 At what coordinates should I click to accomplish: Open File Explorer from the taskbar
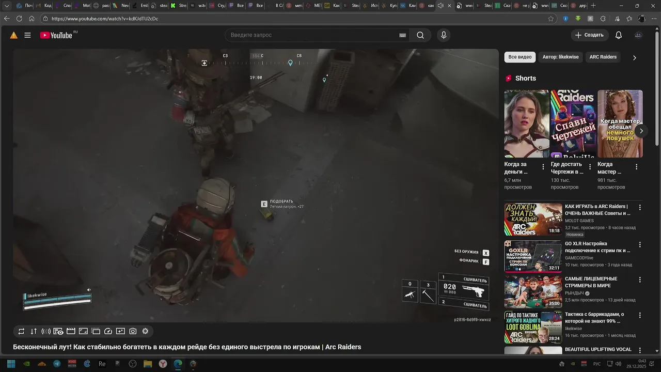pos(148,364)
